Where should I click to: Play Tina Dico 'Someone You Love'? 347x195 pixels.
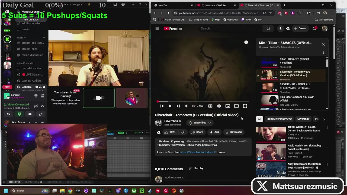tap(291, 100)
